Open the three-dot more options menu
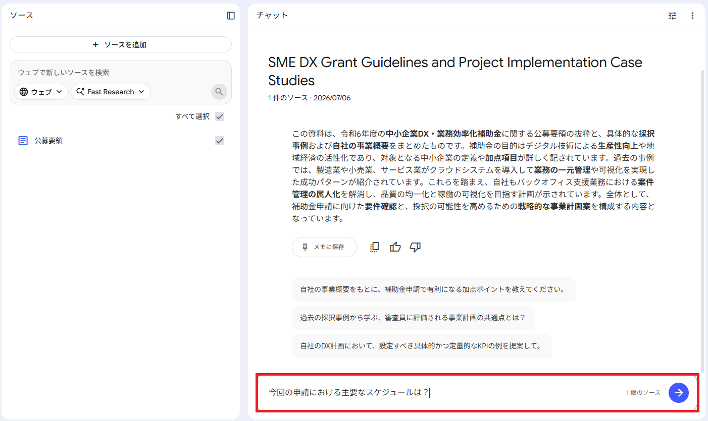This screenshot has width=708, height=421. click(692, 16)
